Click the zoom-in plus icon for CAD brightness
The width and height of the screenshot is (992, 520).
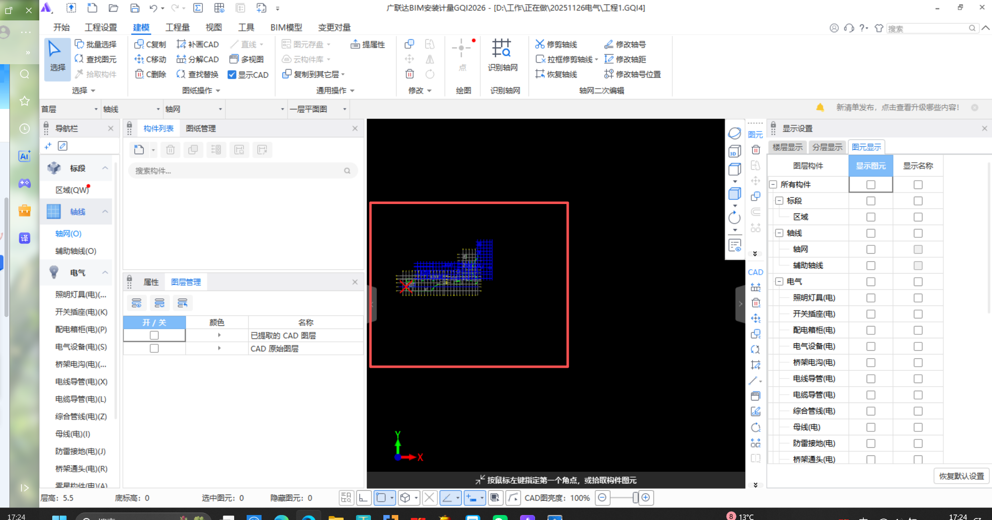pyautogui.click(x=646, y=498)
